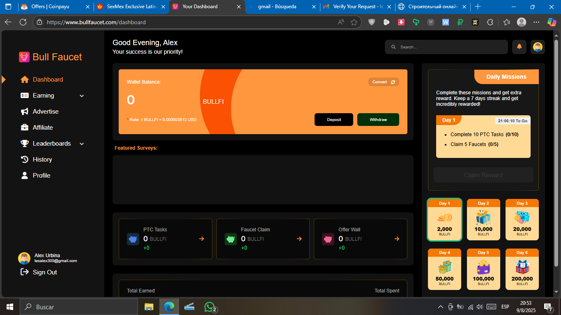Open WhatsApp from the taskbar
The image size is (561, 315).
coord(210,307)
